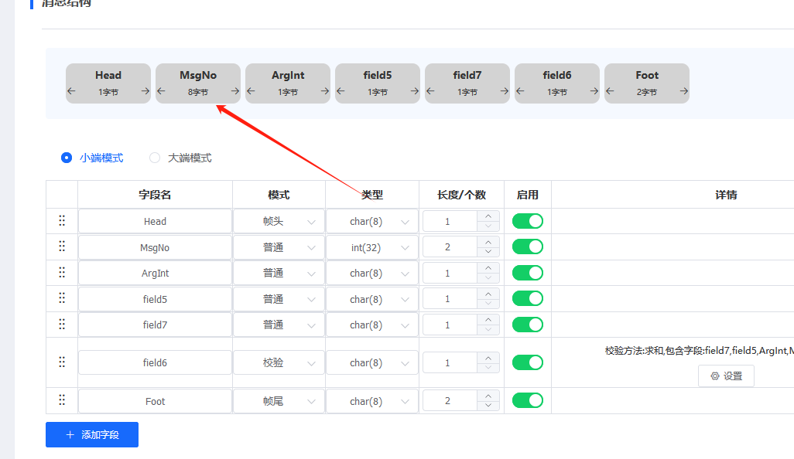Image resolution: width=794 pixels, height=459 pixels.
Task: Click the 添加字段 button
Action: pyautogui.click(x=91, y=434)
